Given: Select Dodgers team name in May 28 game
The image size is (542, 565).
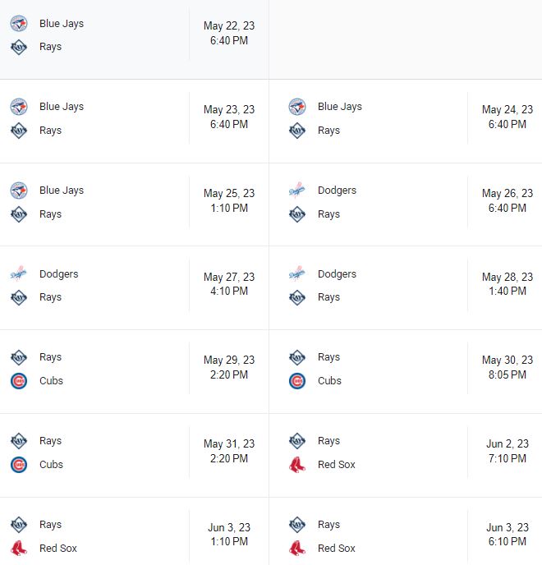Looking at the screenshot, I should click(x=337, y=273).
